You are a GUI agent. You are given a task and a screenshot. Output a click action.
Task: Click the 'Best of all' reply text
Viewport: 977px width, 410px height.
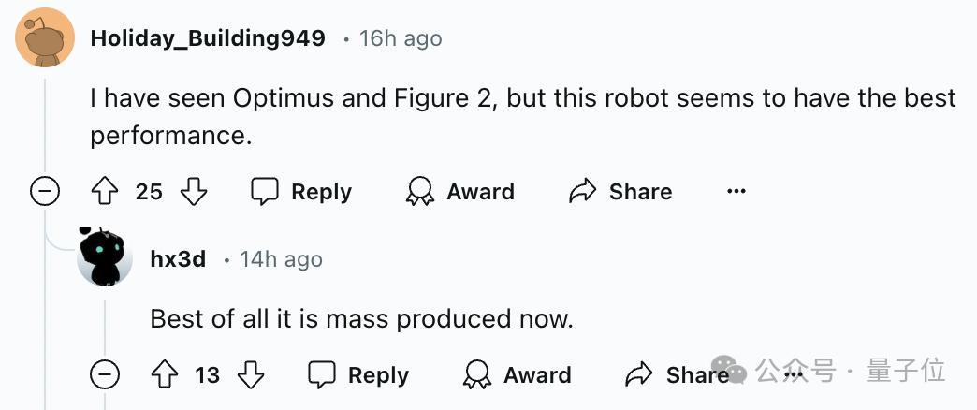pos(361,319)
